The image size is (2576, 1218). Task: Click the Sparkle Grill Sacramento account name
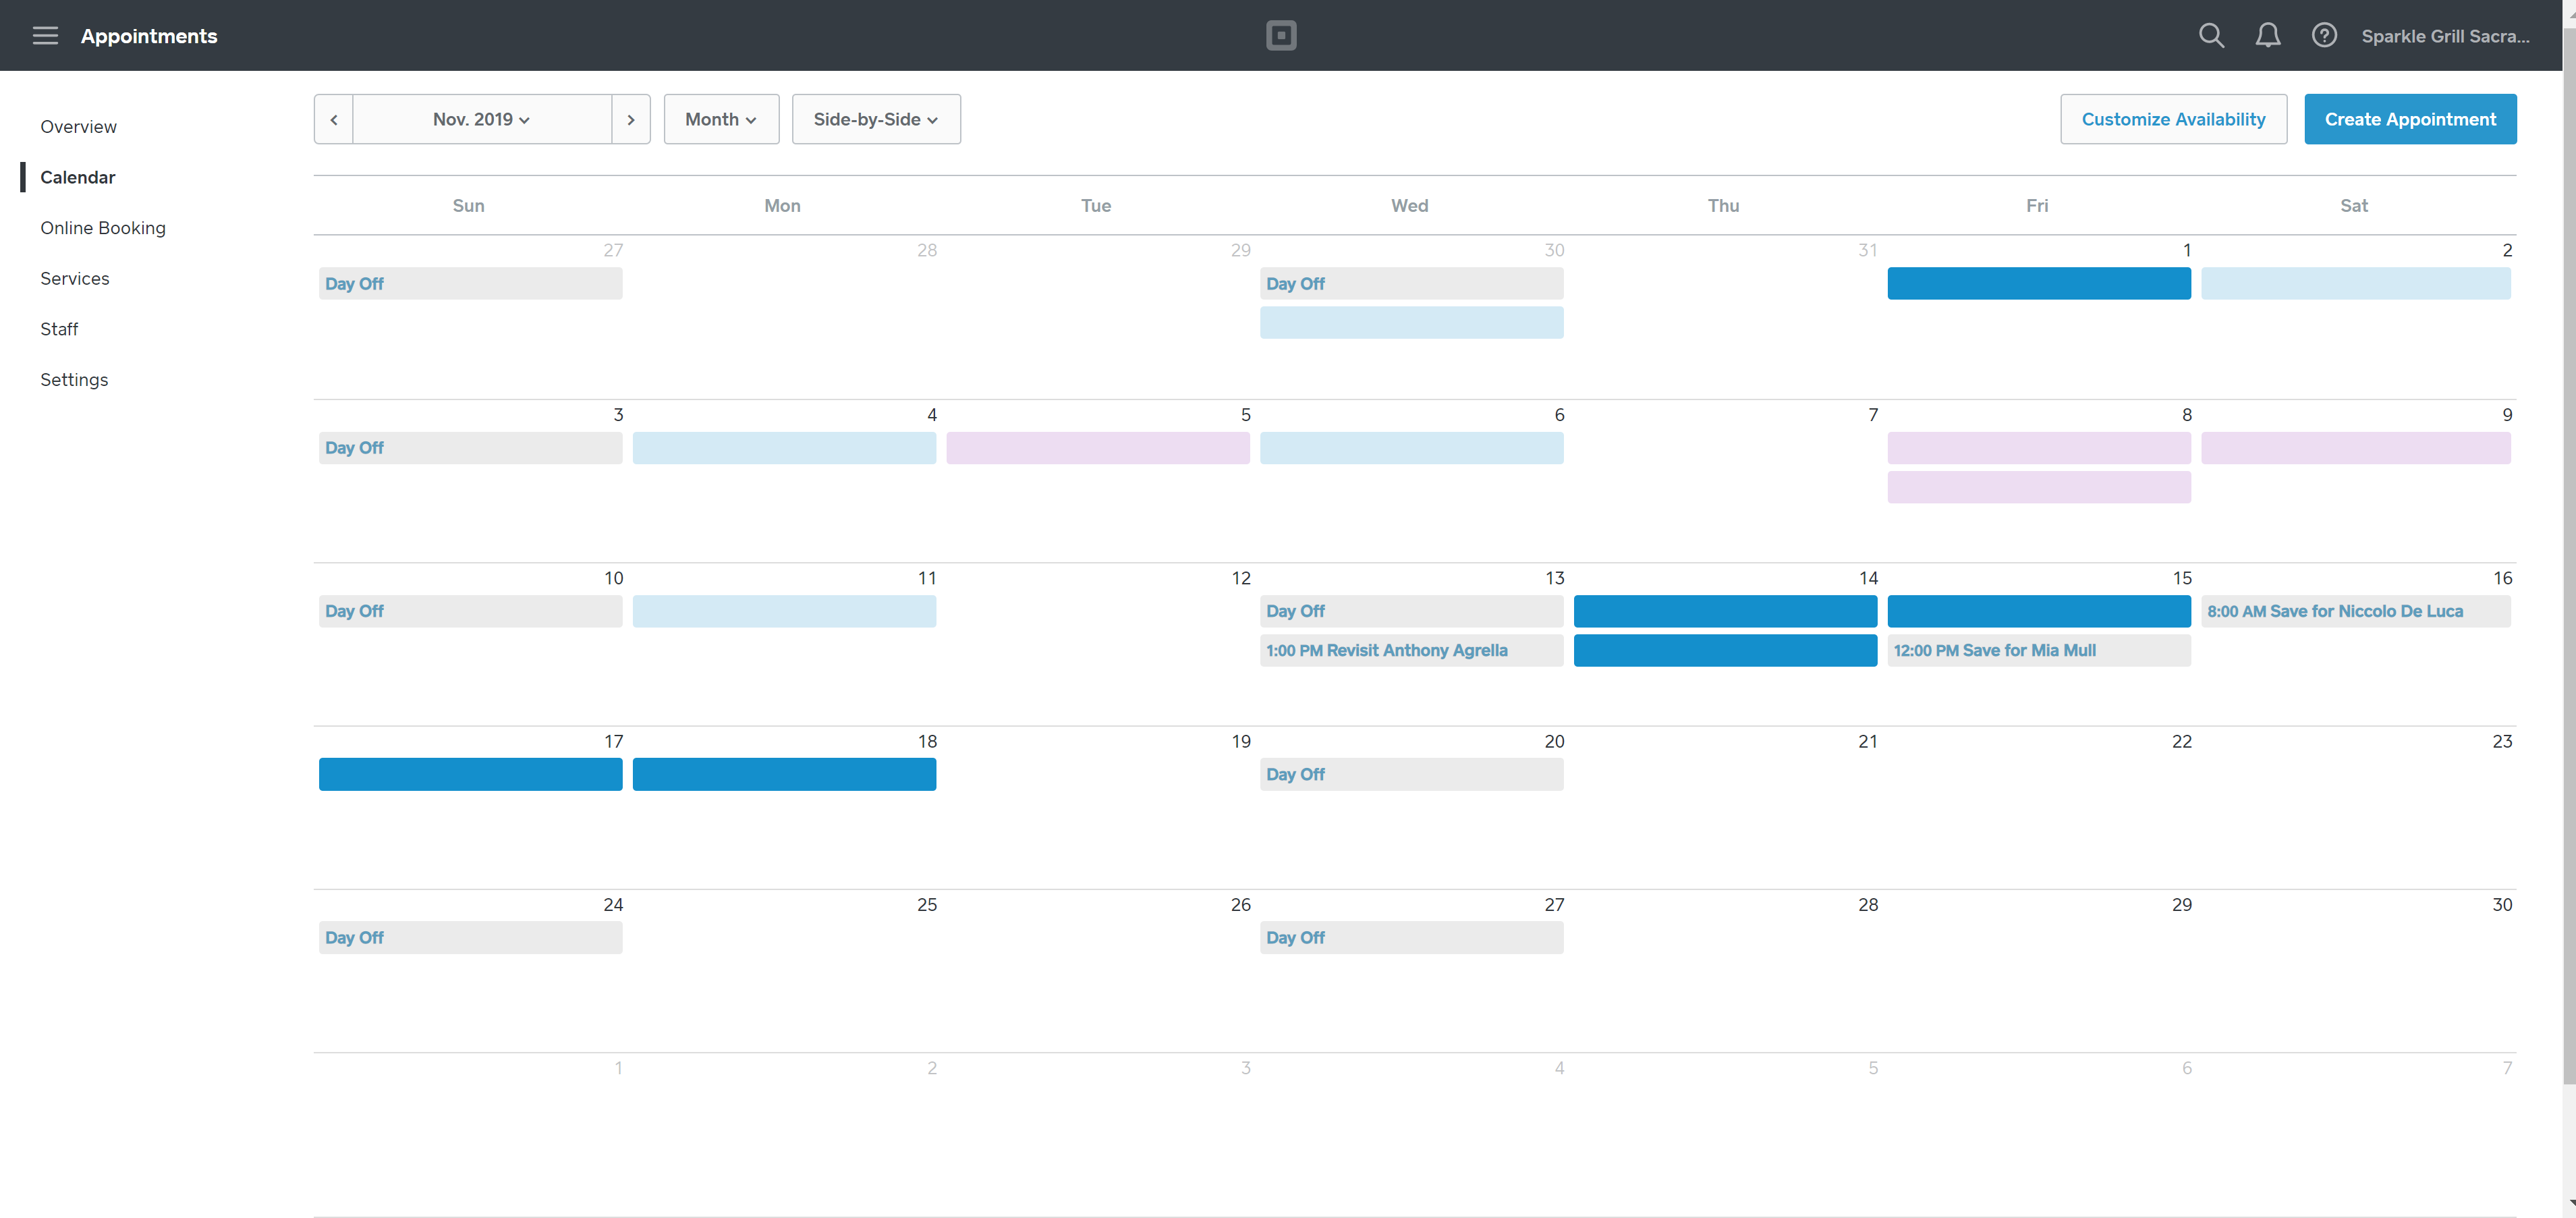point(2446,35)
